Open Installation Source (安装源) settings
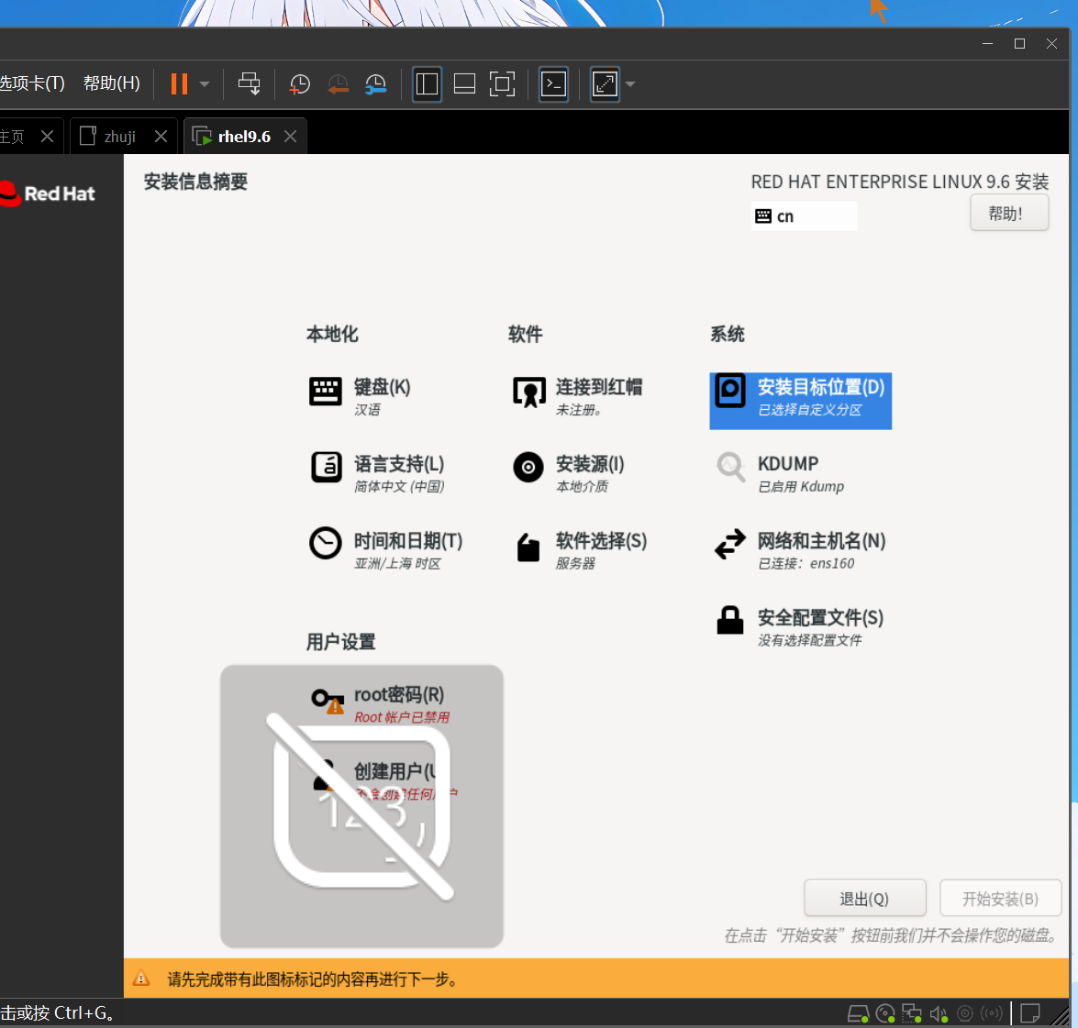The image size is (1078, 1028). (569, 473)
